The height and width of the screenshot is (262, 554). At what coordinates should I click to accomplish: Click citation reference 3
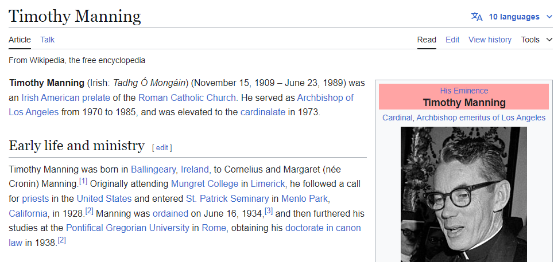pos(268,211)
